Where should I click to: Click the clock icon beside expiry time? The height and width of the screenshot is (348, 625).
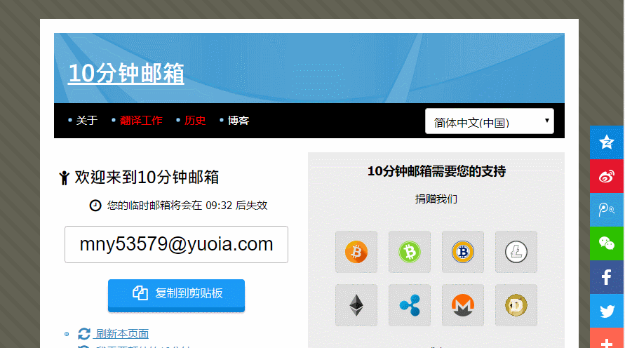(x=95, y=206)
